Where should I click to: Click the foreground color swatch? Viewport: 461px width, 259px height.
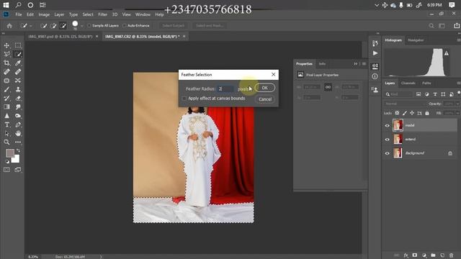(x=10, y=153)
